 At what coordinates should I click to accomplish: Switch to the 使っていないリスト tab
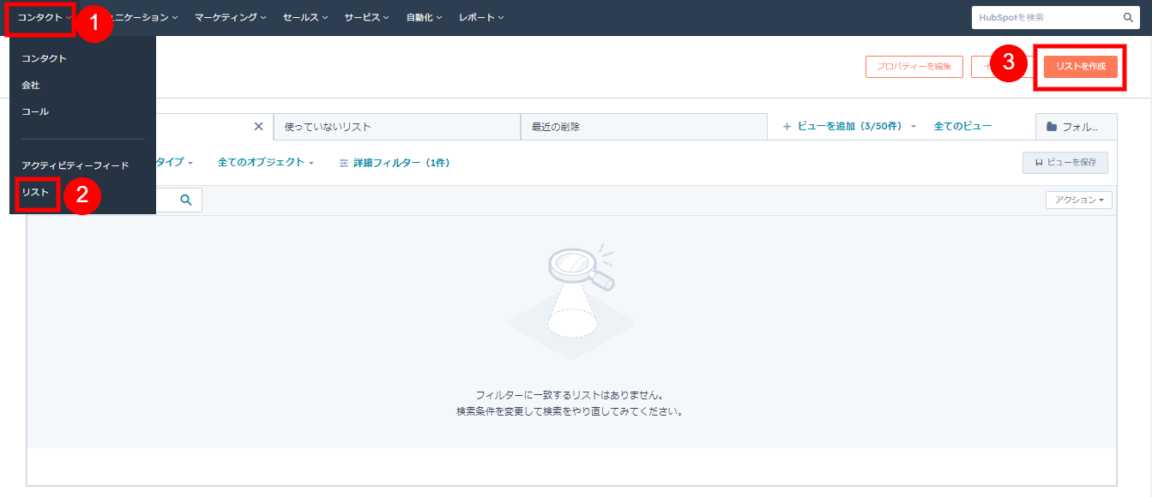[x=397, y=127]
